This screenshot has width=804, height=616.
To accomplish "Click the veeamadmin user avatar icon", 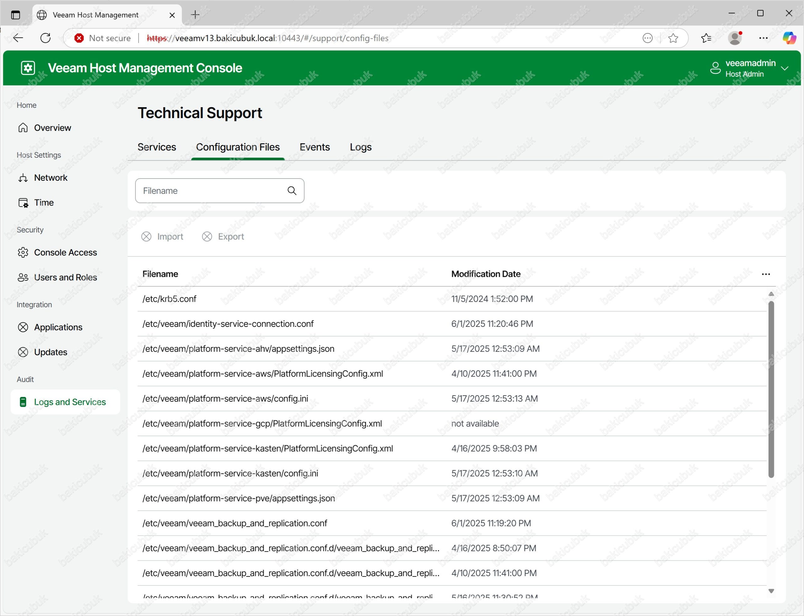I will point(715,68).
